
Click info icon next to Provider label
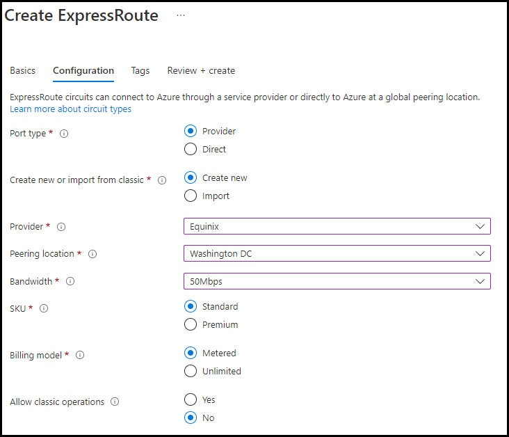[60, 227]
